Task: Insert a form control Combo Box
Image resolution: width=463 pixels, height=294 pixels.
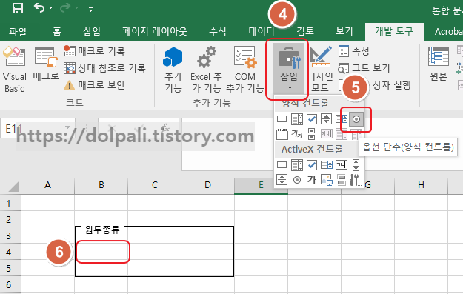Action: [x=297, y=119]
